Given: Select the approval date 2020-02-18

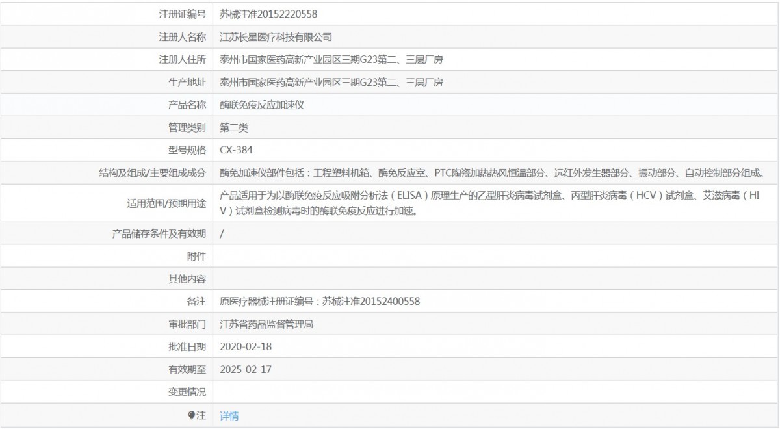Looking at the screenshot, I should pyautogui.click(x=246, y=346).
